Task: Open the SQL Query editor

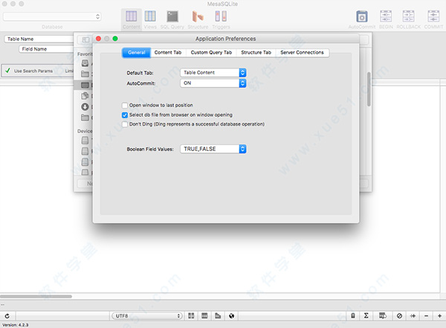Action: (x=172, y=16)
